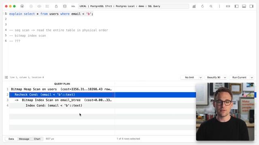The width and height of the screenshot is (259, 145).
Task: Click the 607 µs execution time text
Action: (50, 139)
